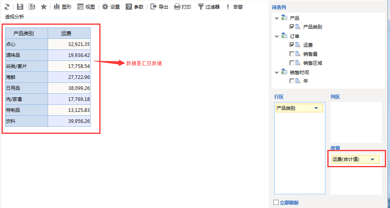Collapse the 订单 tree node
This screenshot has height=208, width=390.
(277, 36)
